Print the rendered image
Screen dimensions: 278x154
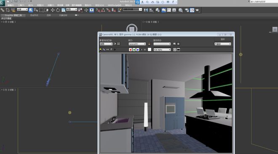click(111, 50)
